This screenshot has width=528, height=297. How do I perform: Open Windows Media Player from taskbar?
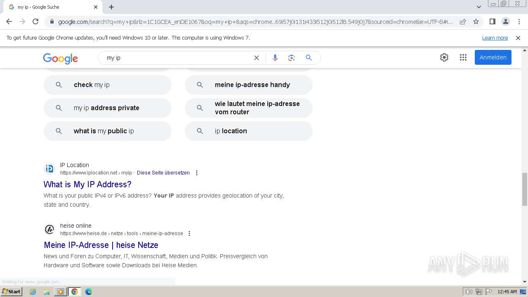(x=60, y=292)
